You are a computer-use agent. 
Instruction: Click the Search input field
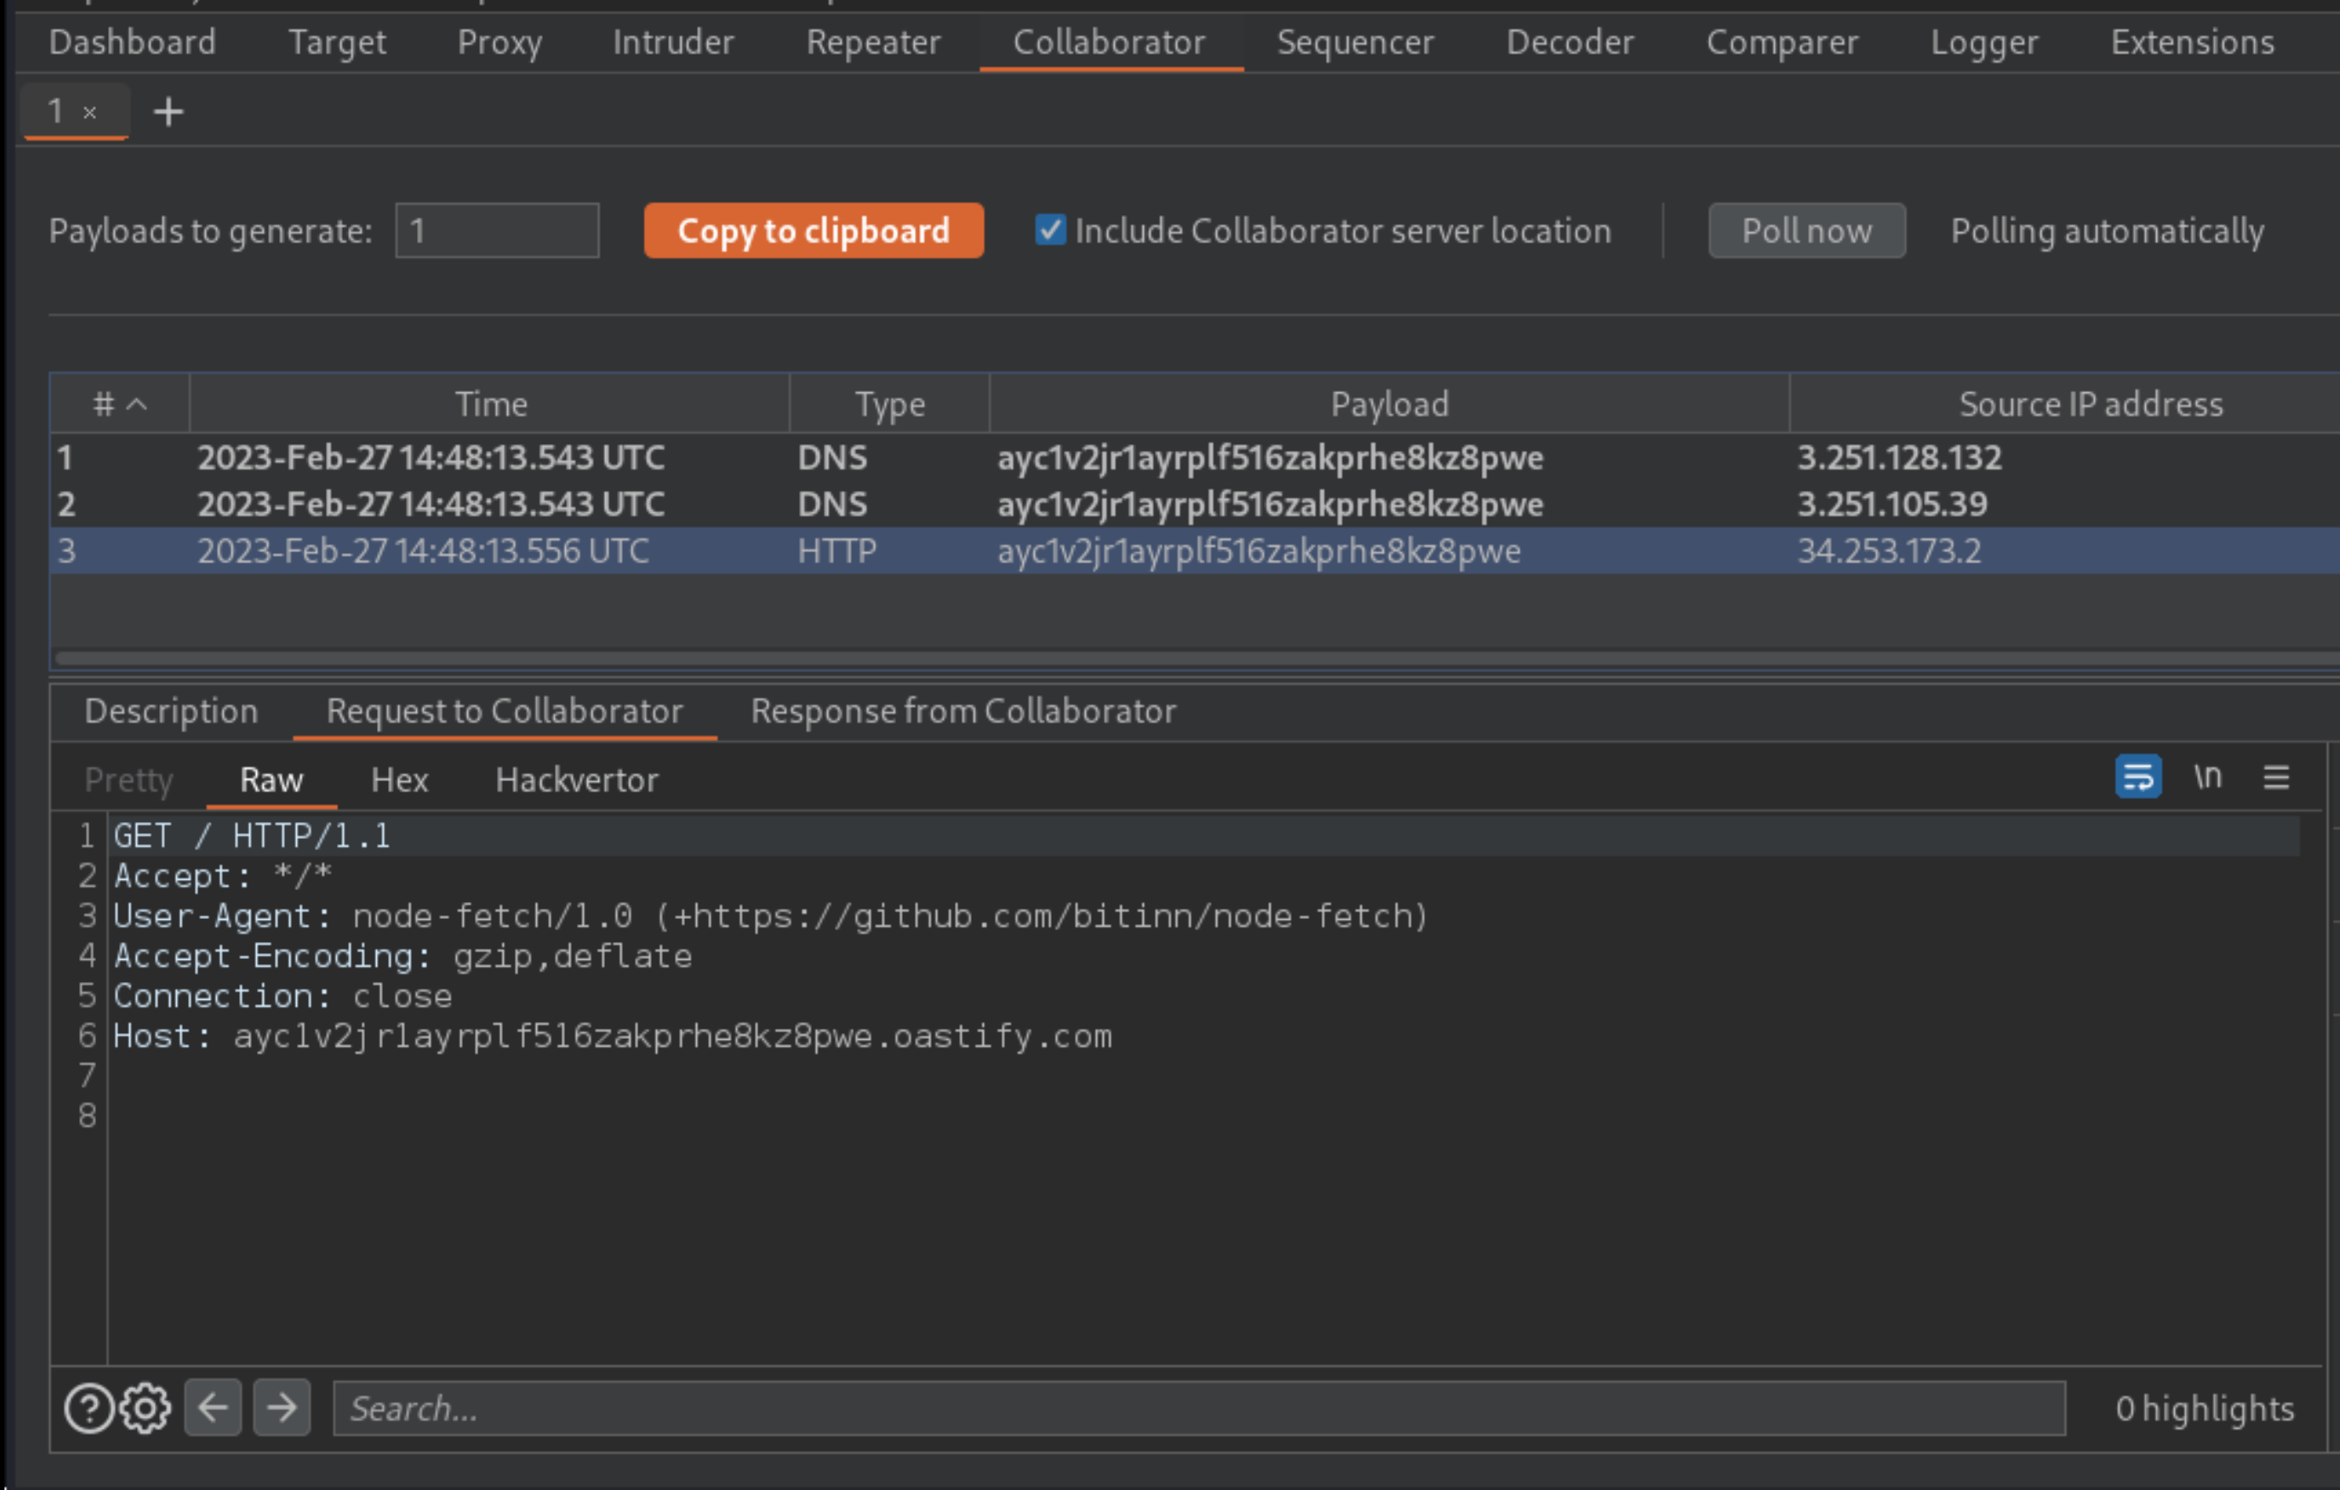(1199, 1407)
